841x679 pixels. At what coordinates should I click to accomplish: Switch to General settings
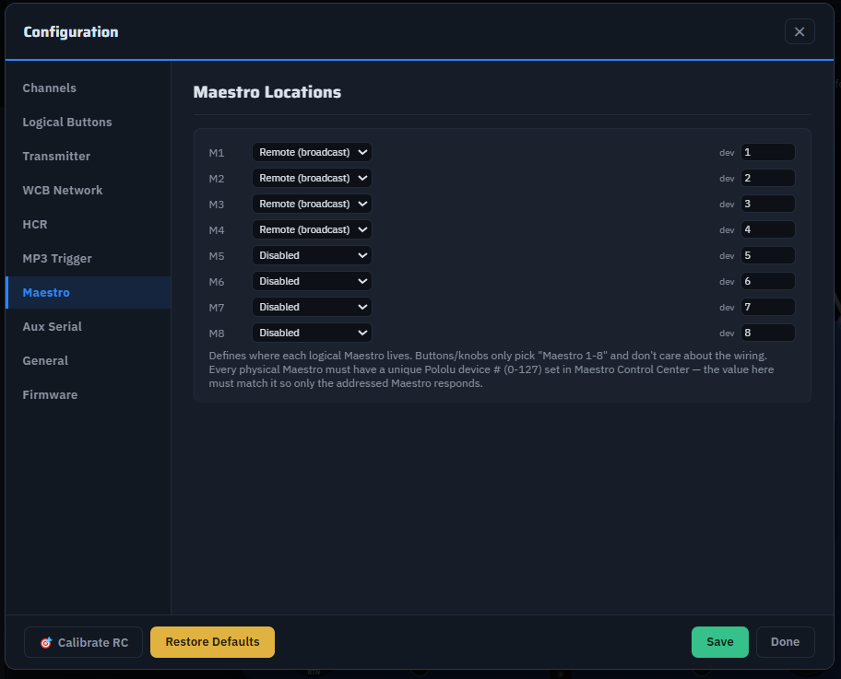click(x=45, y=360)
